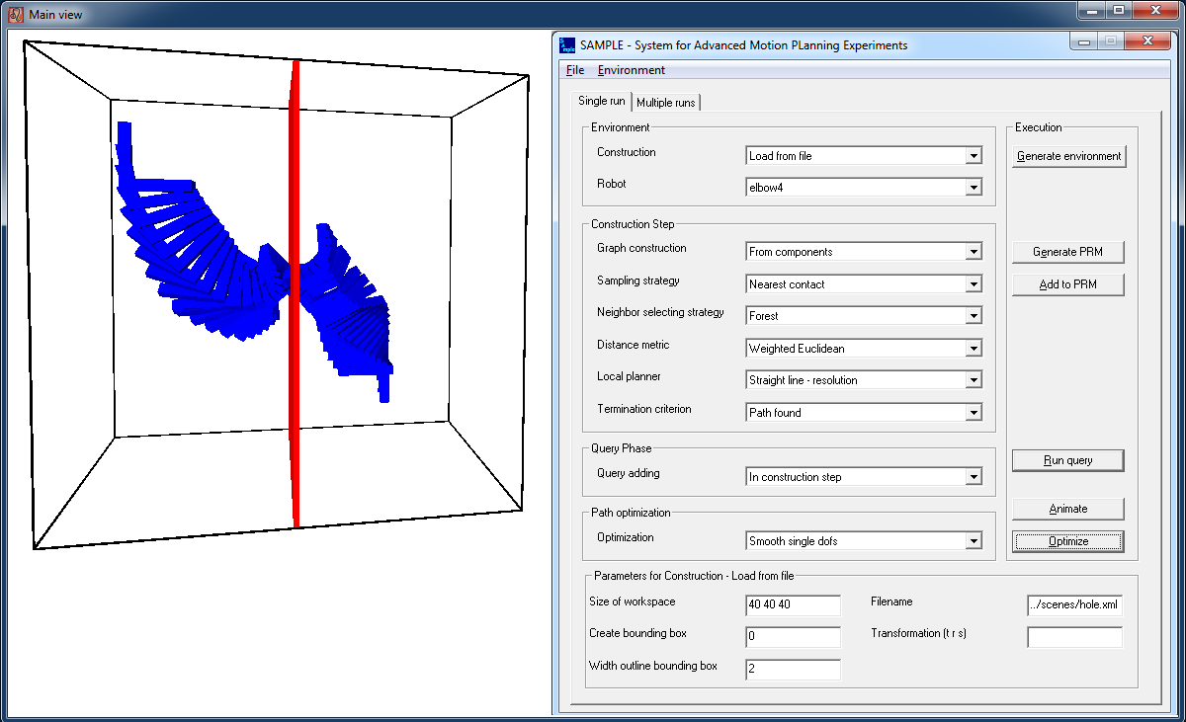This screenshot has height=722, width=1186.
Task: Click the Distance metric label
Action: point(634,345)
